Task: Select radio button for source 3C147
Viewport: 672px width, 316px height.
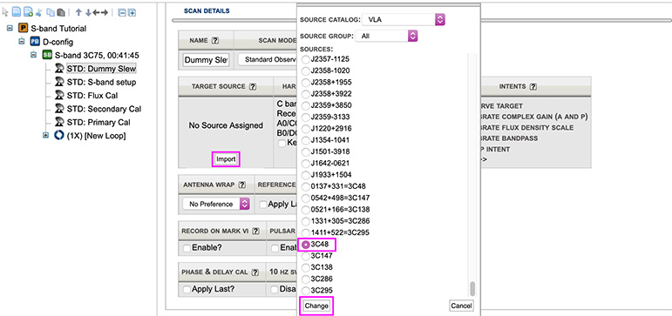Action: pos(306,257)
